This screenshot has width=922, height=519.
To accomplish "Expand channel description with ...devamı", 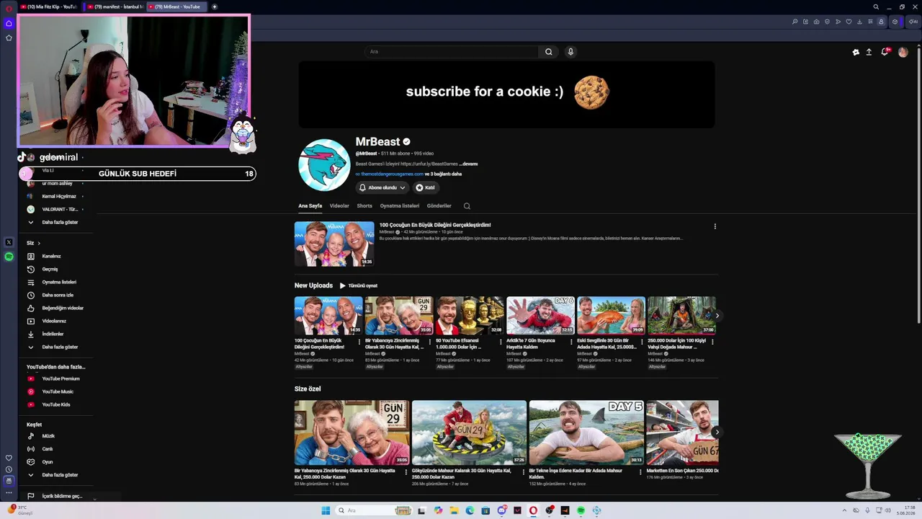I will (x=468, y=164).
